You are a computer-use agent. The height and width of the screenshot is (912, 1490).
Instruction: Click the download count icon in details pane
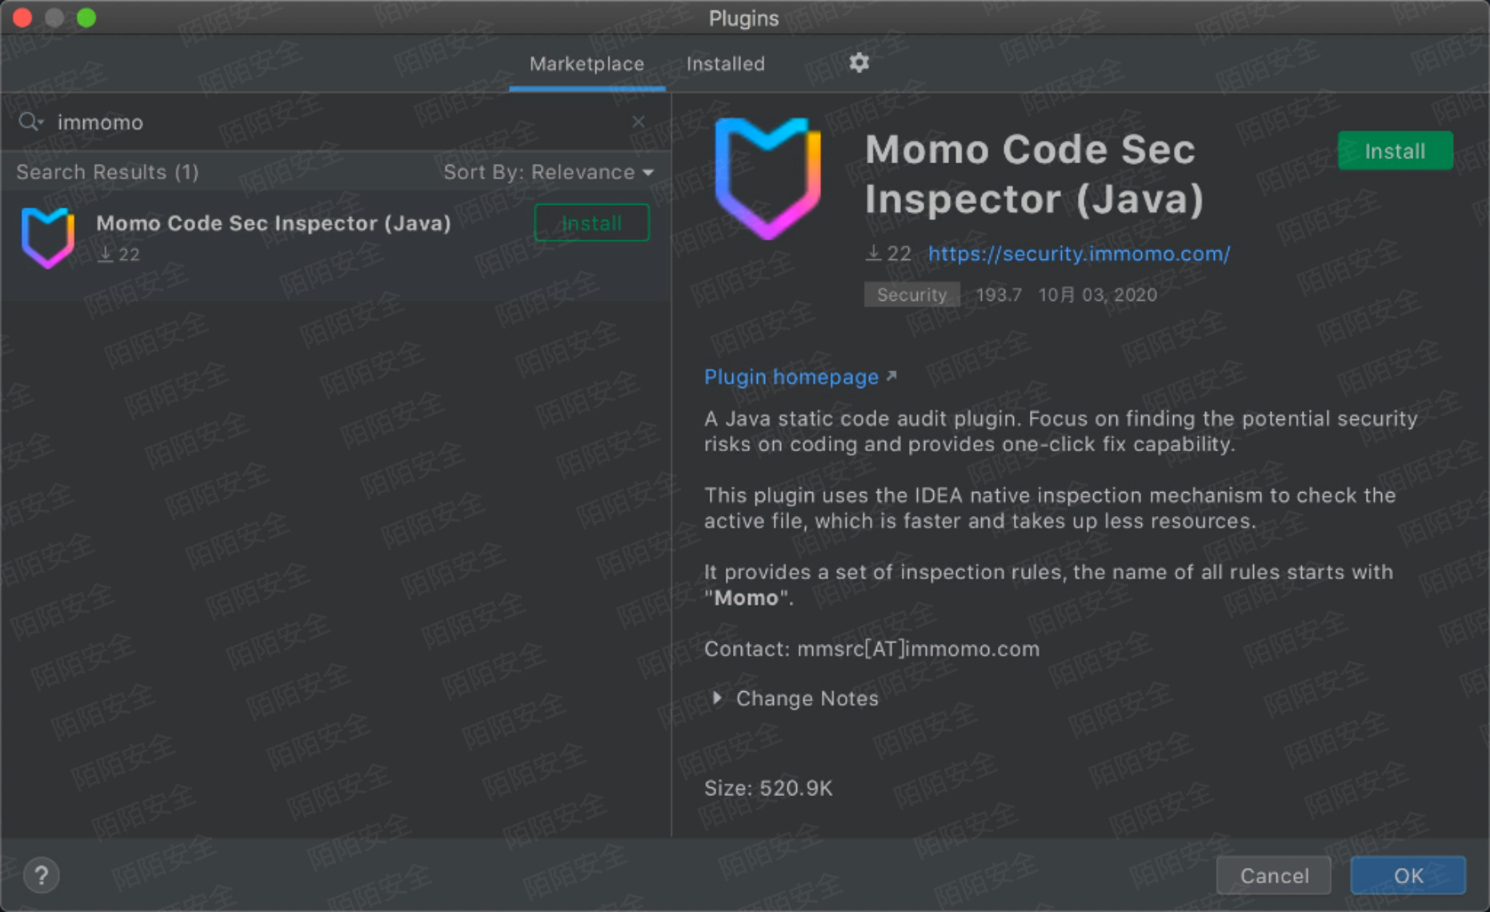click(873, 254)
